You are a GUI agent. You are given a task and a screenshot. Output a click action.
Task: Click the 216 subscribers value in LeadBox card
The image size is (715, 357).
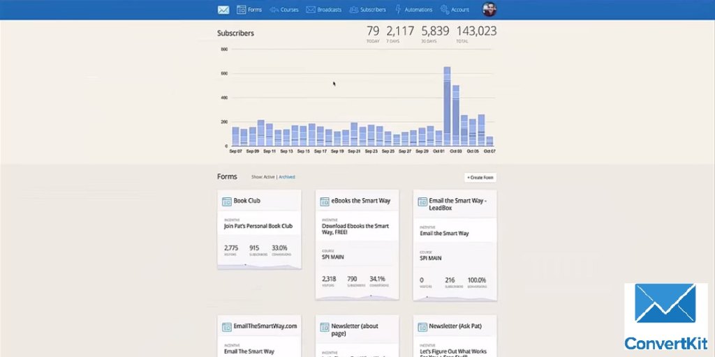click(450, 280)
